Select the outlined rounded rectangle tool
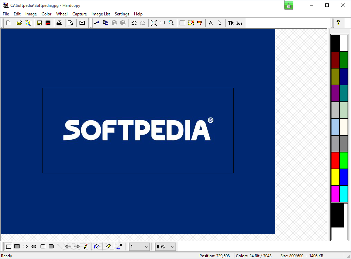Image resolution: width=351 pixels, height=259 pixels. click(x=43, y=246)
